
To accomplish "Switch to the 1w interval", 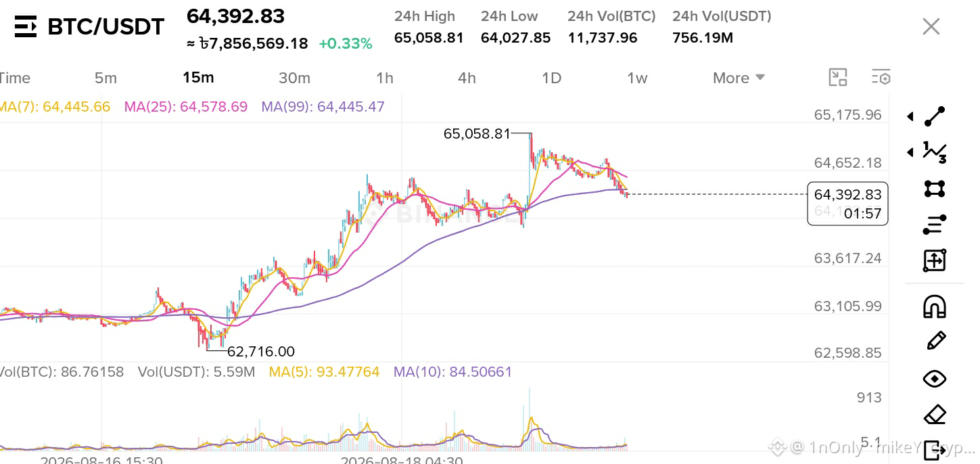I will coord(637,78).
